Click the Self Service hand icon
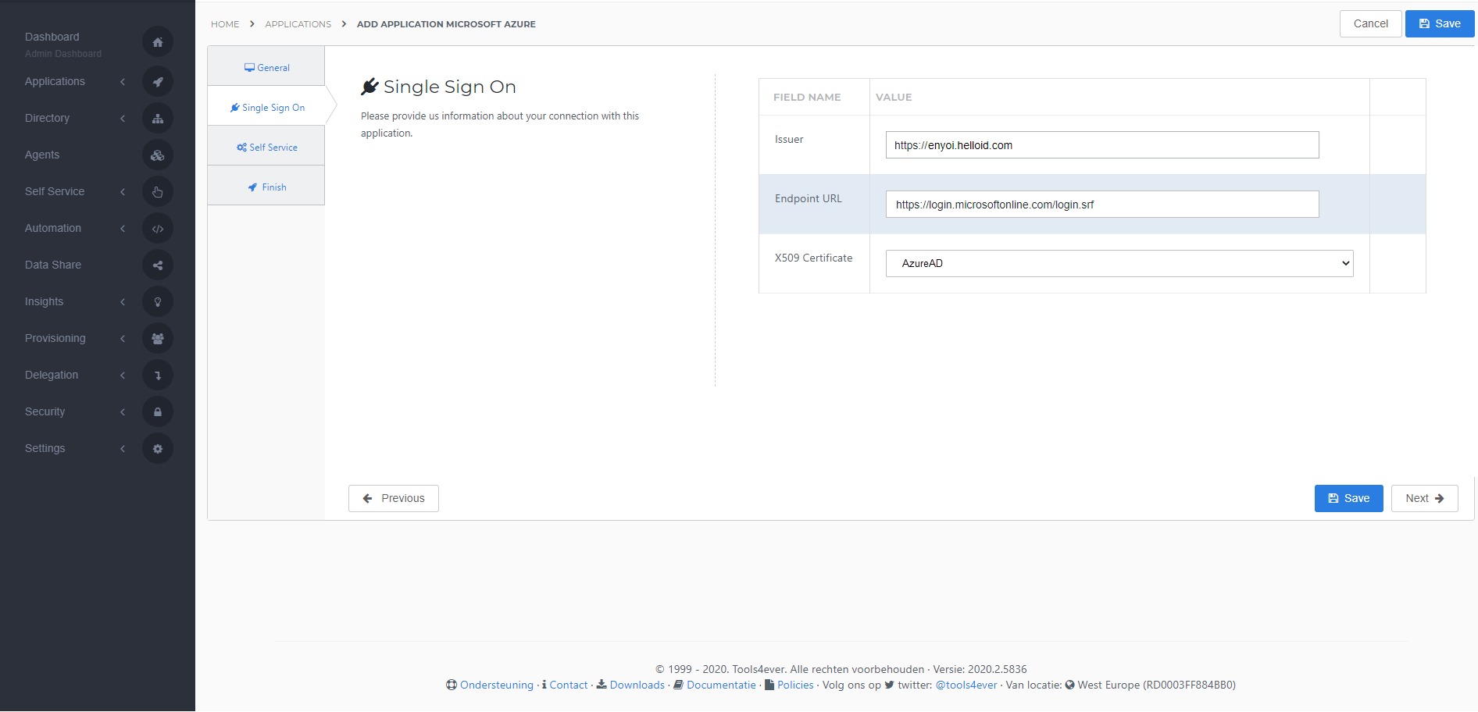The height and width of the screenshot is (712, 1478). (158, 191)
